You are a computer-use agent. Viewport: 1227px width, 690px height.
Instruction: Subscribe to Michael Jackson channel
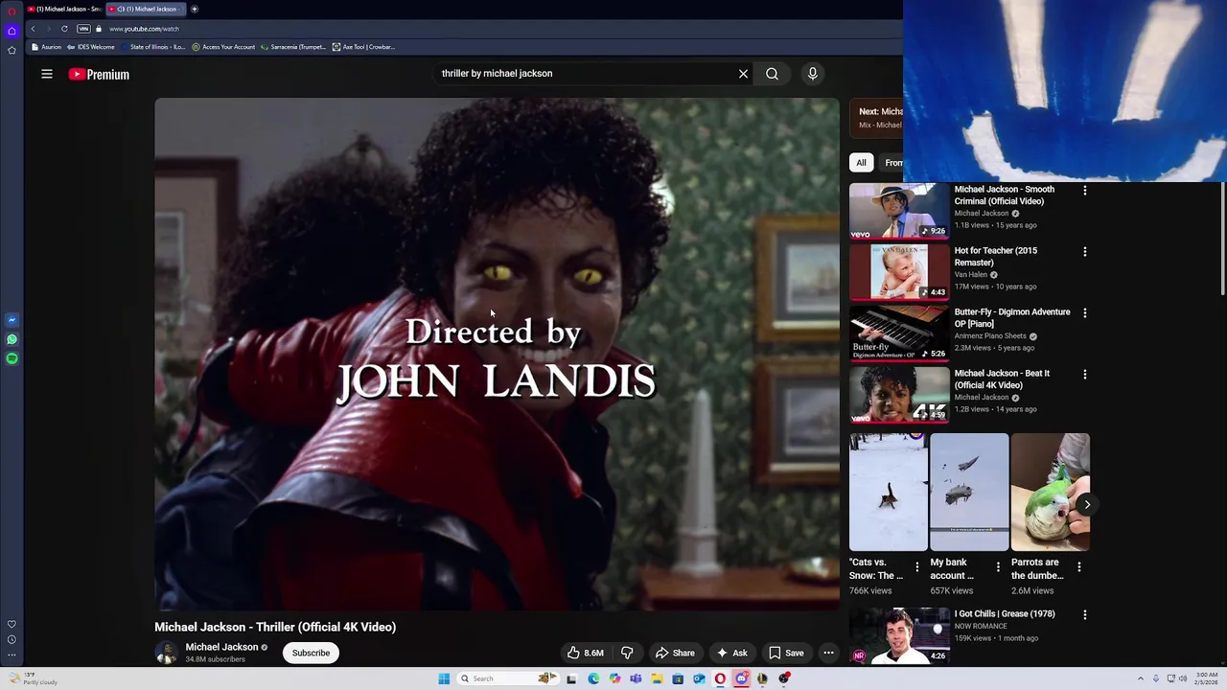pos(311,653)
